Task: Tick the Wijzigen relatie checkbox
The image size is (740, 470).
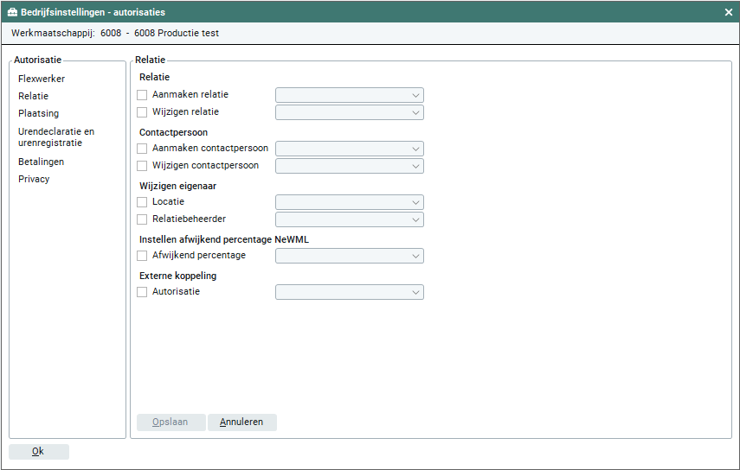Action: [143, 112]
